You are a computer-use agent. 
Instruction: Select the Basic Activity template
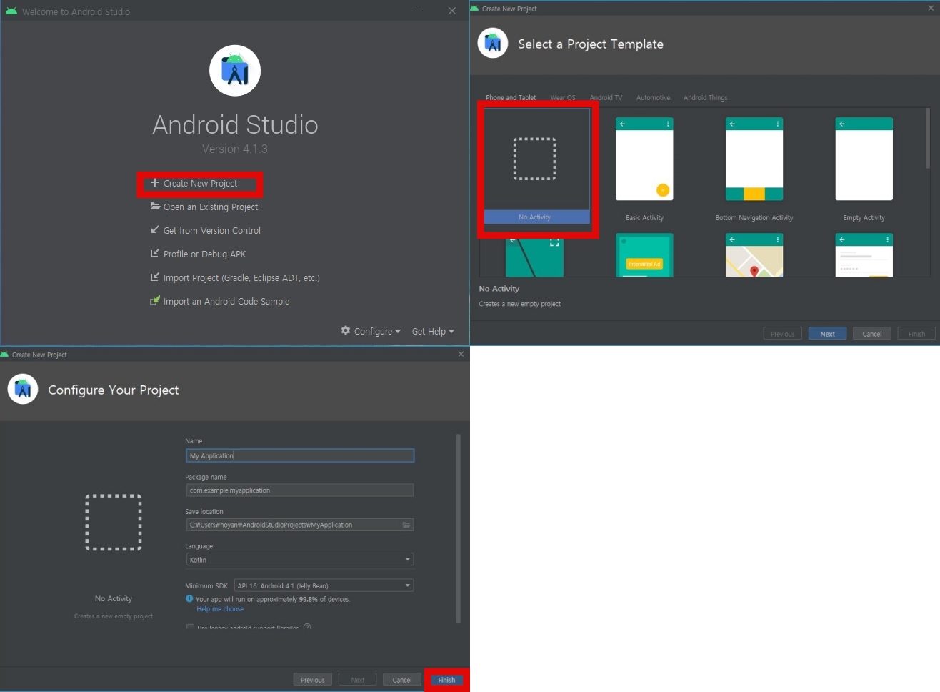click(644, 170)
